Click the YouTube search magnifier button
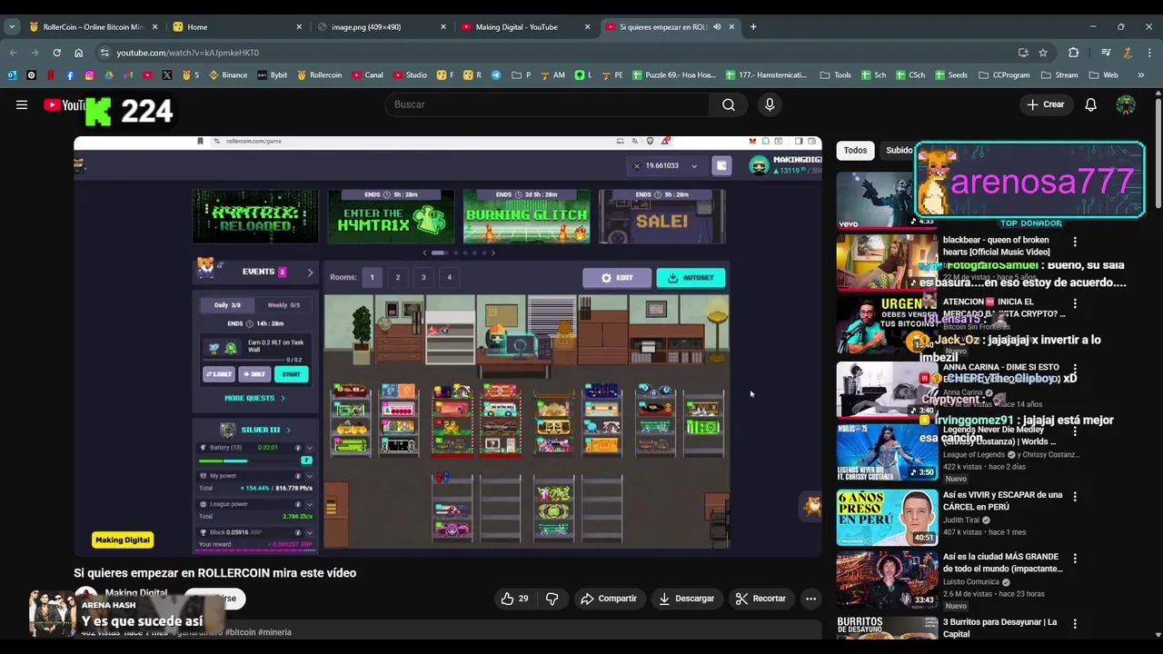Screen dimensions: 1163x654 point(729,104)
